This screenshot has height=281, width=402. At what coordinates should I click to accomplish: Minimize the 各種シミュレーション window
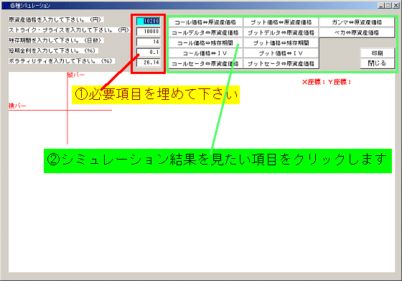(381, 5)
